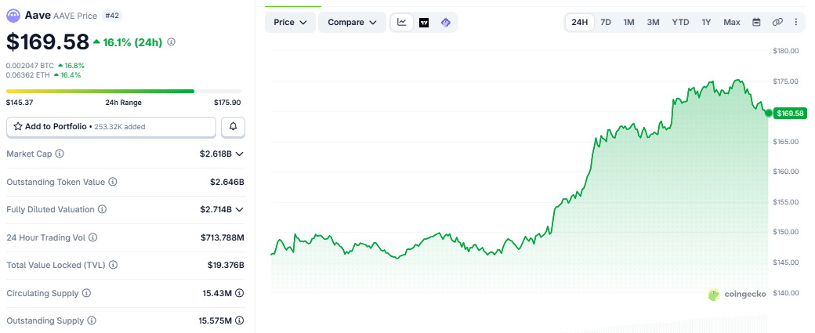815x333 pixels.
Task: Select the 7D time range
Action: 606,23
